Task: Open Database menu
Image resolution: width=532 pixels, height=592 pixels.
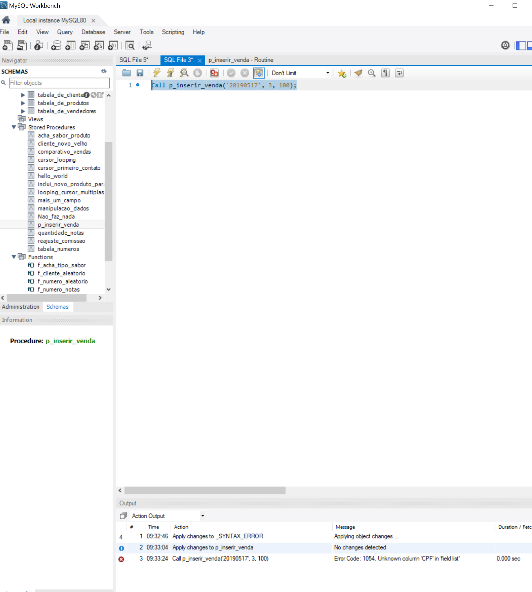Action: [93, 32]
